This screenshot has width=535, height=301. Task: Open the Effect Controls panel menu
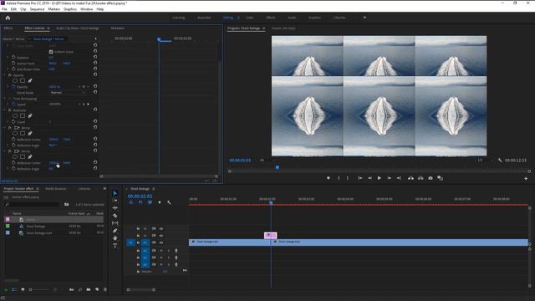coord(48,28)
